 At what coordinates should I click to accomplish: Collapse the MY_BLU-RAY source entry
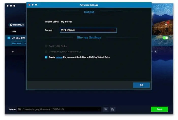9,38
